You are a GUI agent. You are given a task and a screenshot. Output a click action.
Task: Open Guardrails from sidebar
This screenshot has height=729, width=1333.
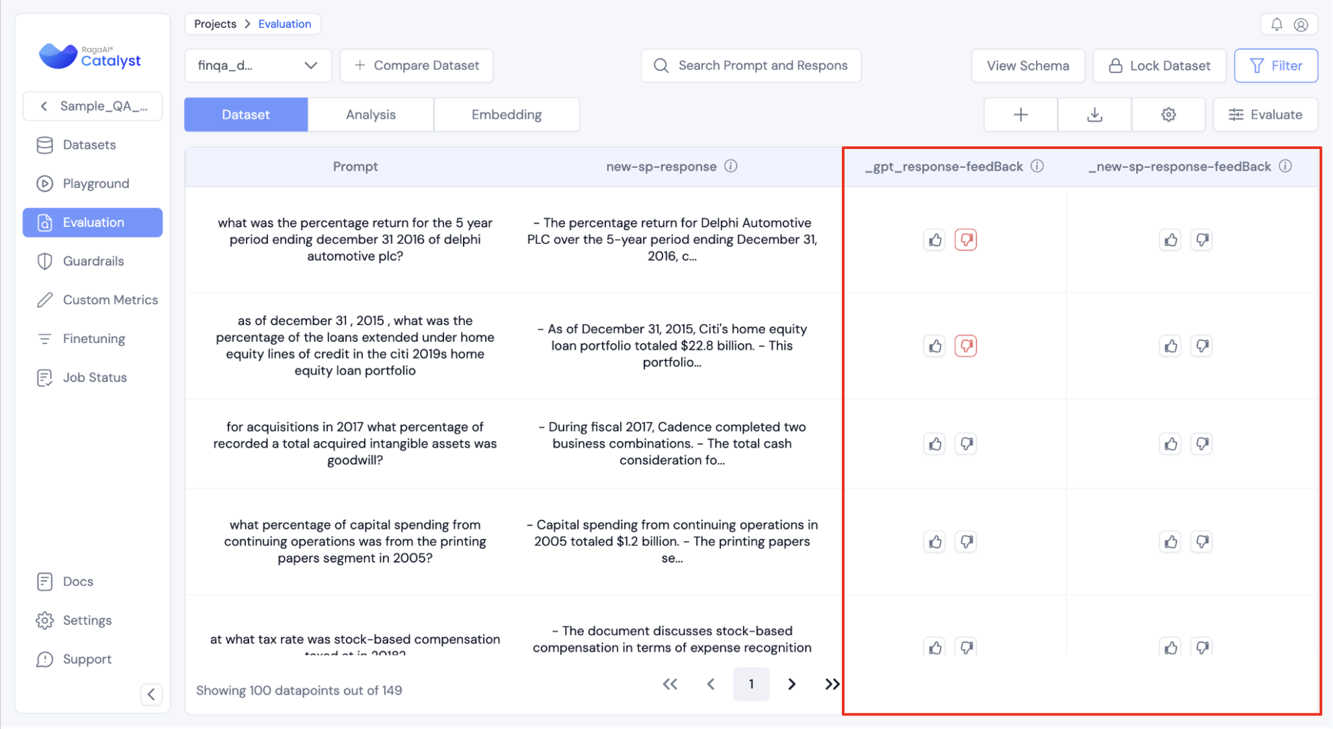(93, 261)
